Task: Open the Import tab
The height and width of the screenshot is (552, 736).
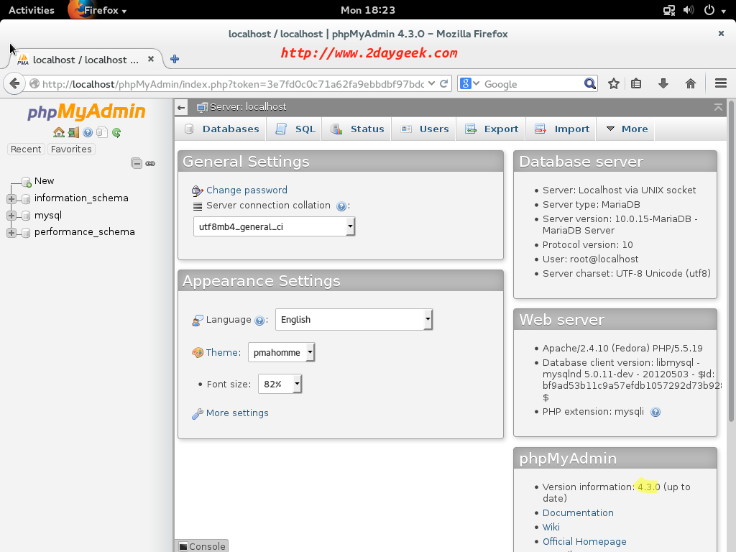Action: coord(562,129)
